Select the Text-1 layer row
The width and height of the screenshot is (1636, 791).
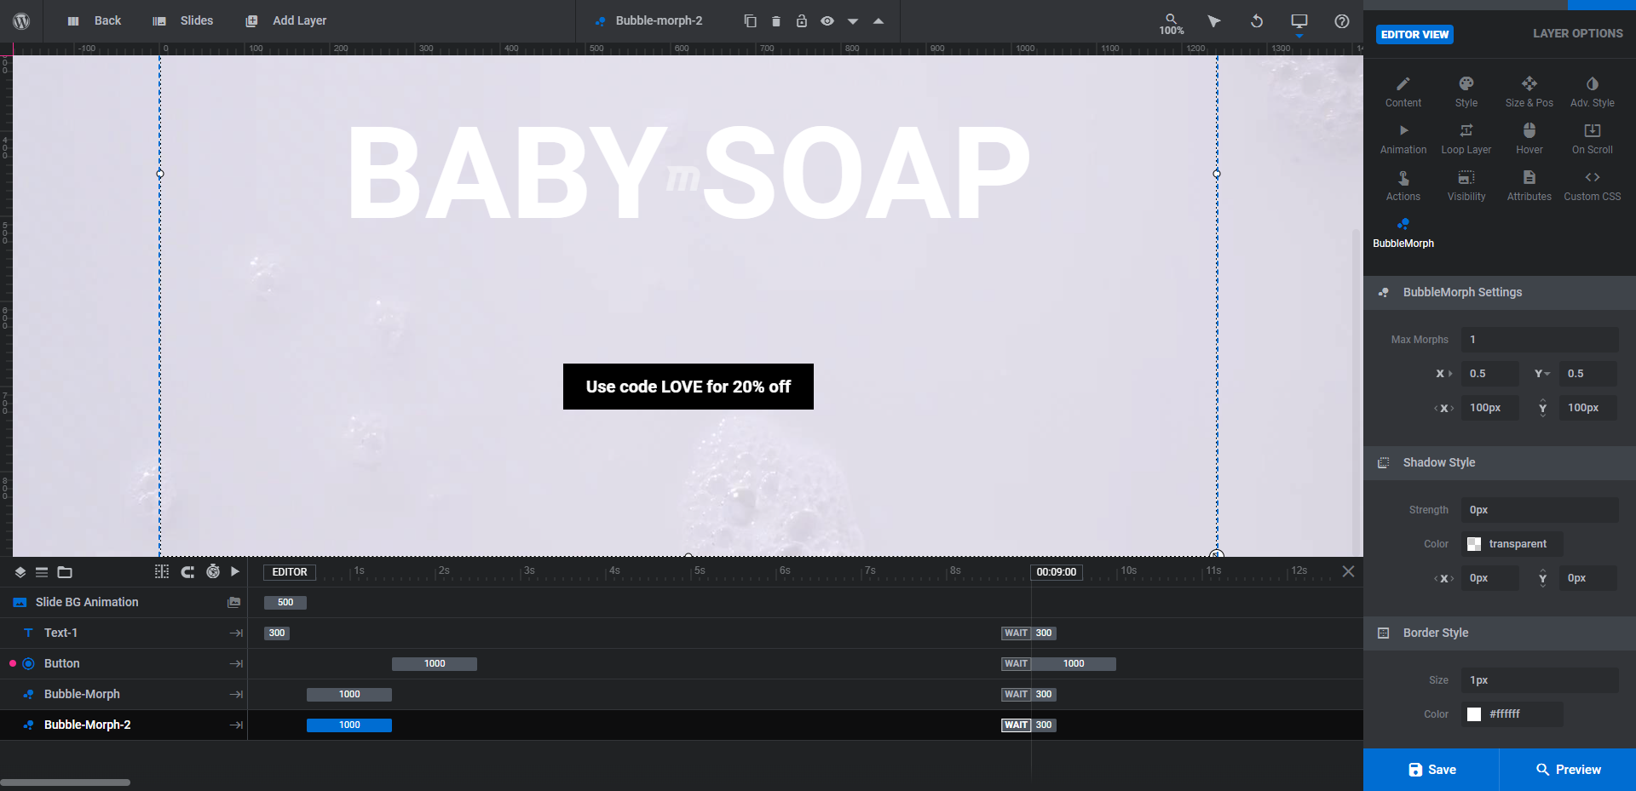click(x=124, y=633)
